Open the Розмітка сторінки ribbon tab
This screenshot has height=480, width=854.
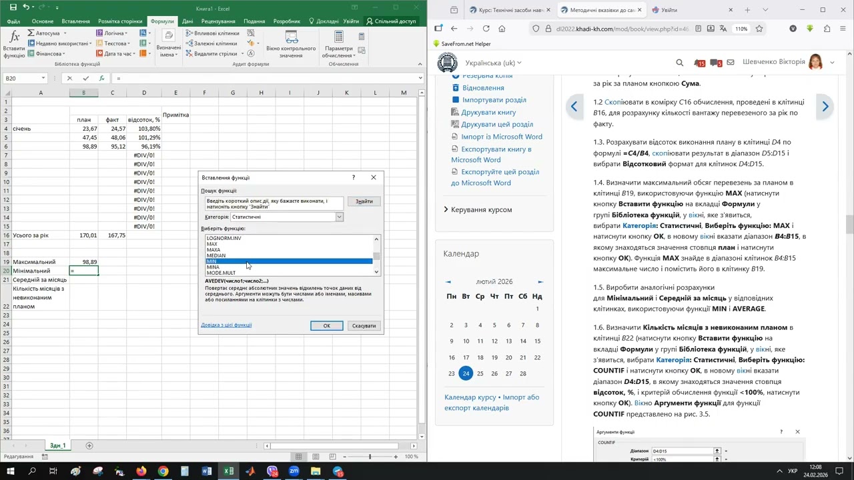click(120, 21)
